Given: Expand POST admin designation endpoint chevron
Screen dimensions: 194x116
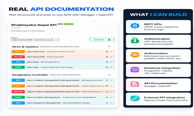Looking at the screenshot, I should [x=111, y=97].
